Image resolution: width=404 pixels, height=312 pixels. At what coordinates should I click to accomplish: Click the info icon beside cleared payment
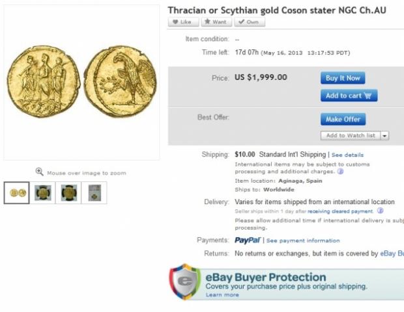pos(380,211)
